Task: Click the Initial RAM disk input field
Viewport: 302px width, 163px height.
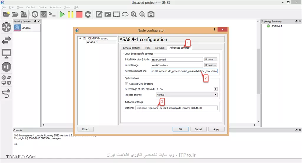Action: (x=177, y=60)
